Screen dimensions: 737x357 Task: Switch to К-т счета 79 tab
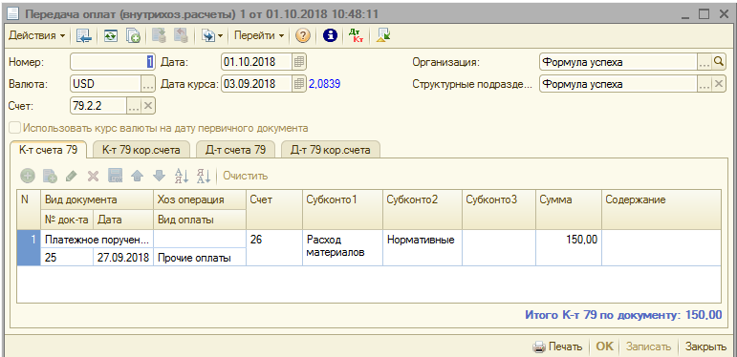48,150
